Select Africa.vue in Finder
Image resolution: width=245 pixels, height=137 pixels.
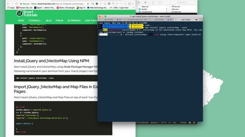[176, 6]
